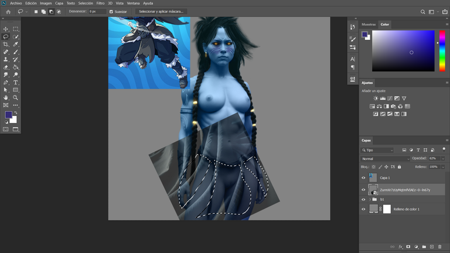The width and height of the screenshot is (450, 253).
Task: Swap foreground and background colors
Action: click(16, 112)
